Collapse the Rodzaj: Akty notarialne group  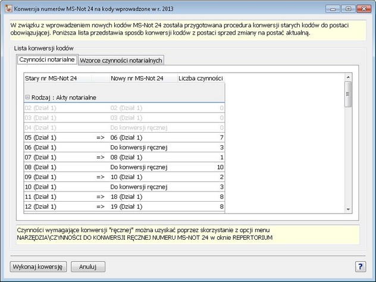click(27, 98)
